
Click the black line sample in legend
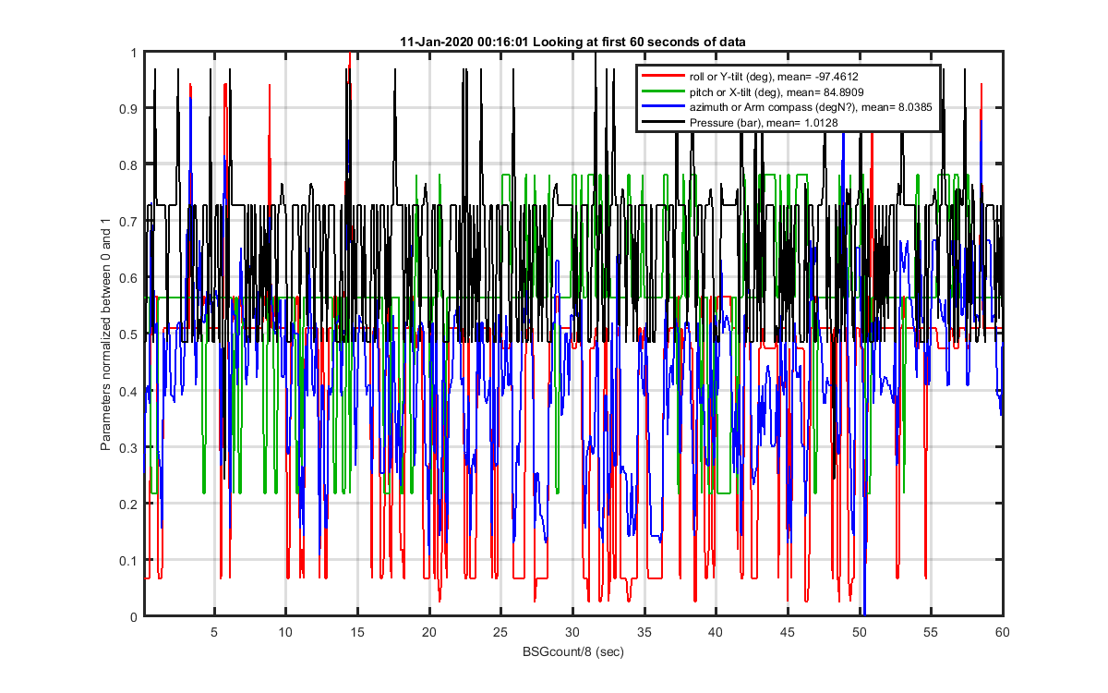[x=663, y=124]
